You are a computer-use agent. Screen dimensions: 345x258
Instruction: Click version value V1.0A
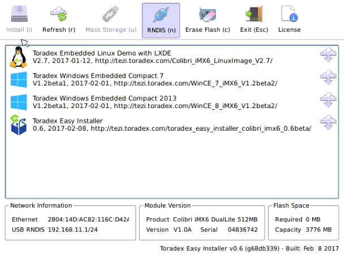pos(183,230)
